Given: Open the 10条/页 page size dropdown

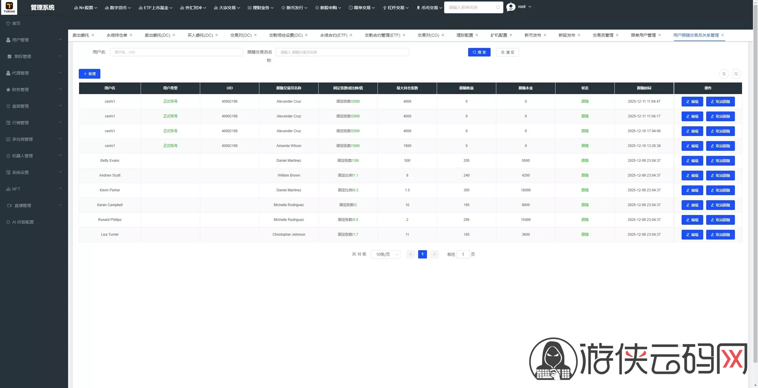Looking at the screenshot, I should point(386,254).
